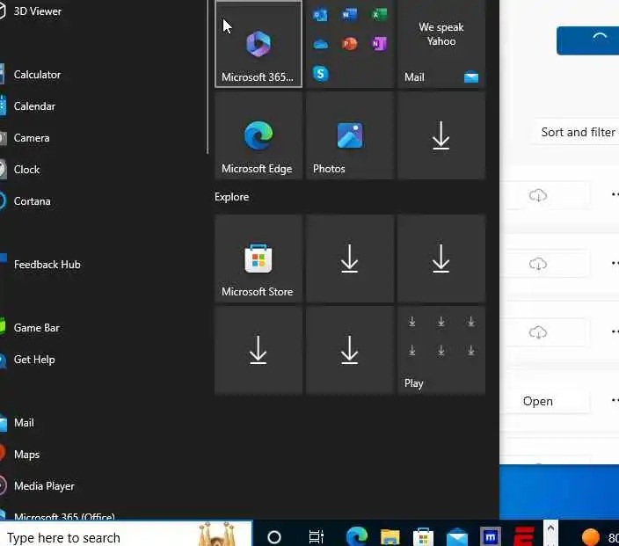Click the blue loading button in Store window

coord(588,40)
